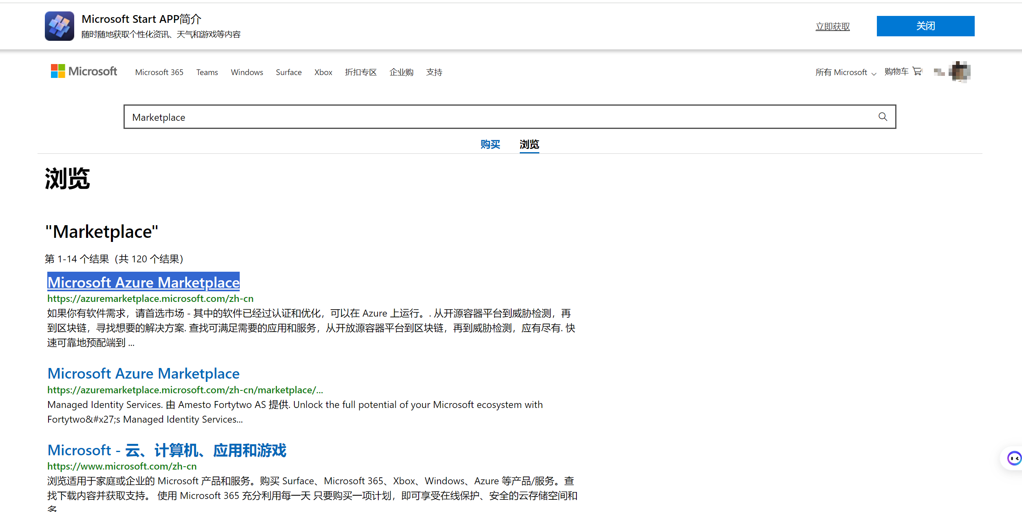The height and width of the screenshot is (512, 1022).
Task: Open the Microsoft - 云、计算机、应用和游戏 result
Action: click(x=167, y=450)
